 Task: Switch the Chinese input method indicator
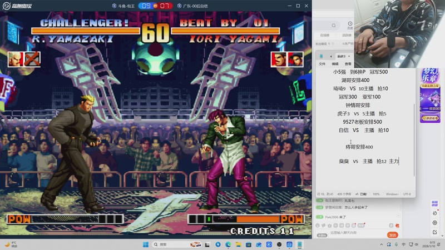(x=404, y=244)
